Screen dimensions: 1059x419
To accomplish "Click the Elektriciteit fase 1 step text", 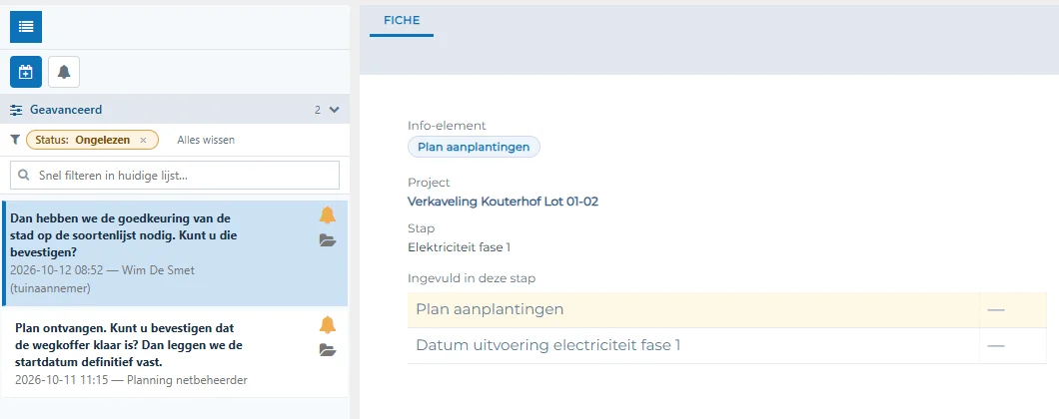I will (460, 247).
